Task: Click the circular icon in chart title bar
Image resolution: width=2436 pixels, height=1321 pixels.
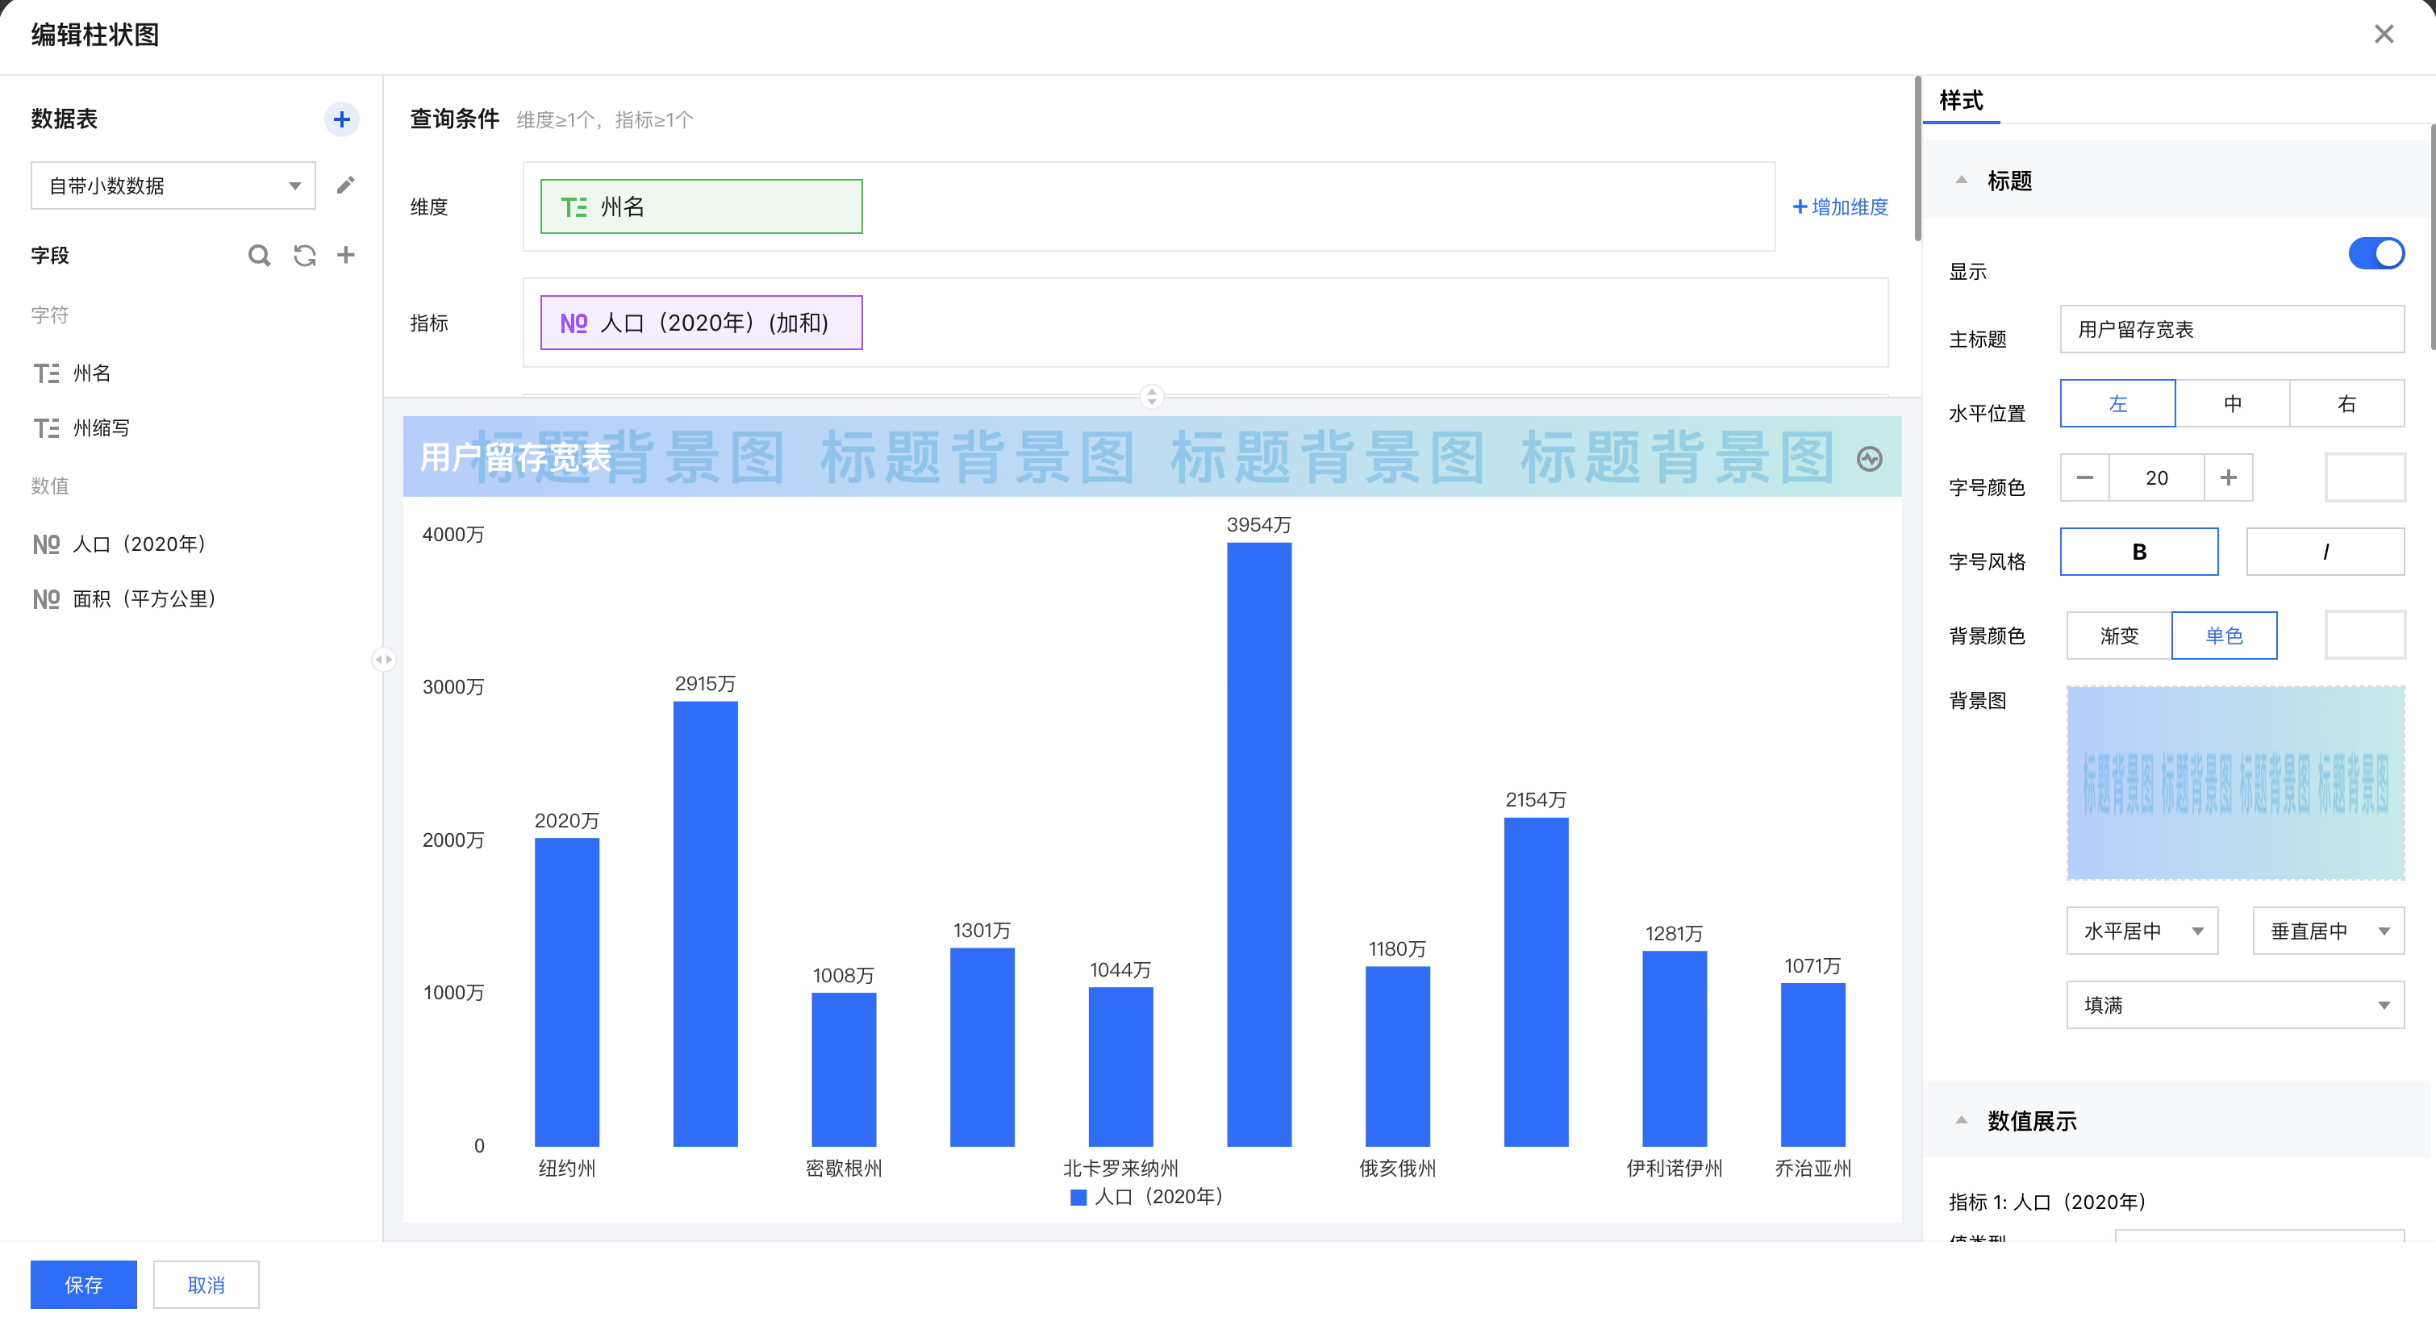Action: tap(1869, 460)
